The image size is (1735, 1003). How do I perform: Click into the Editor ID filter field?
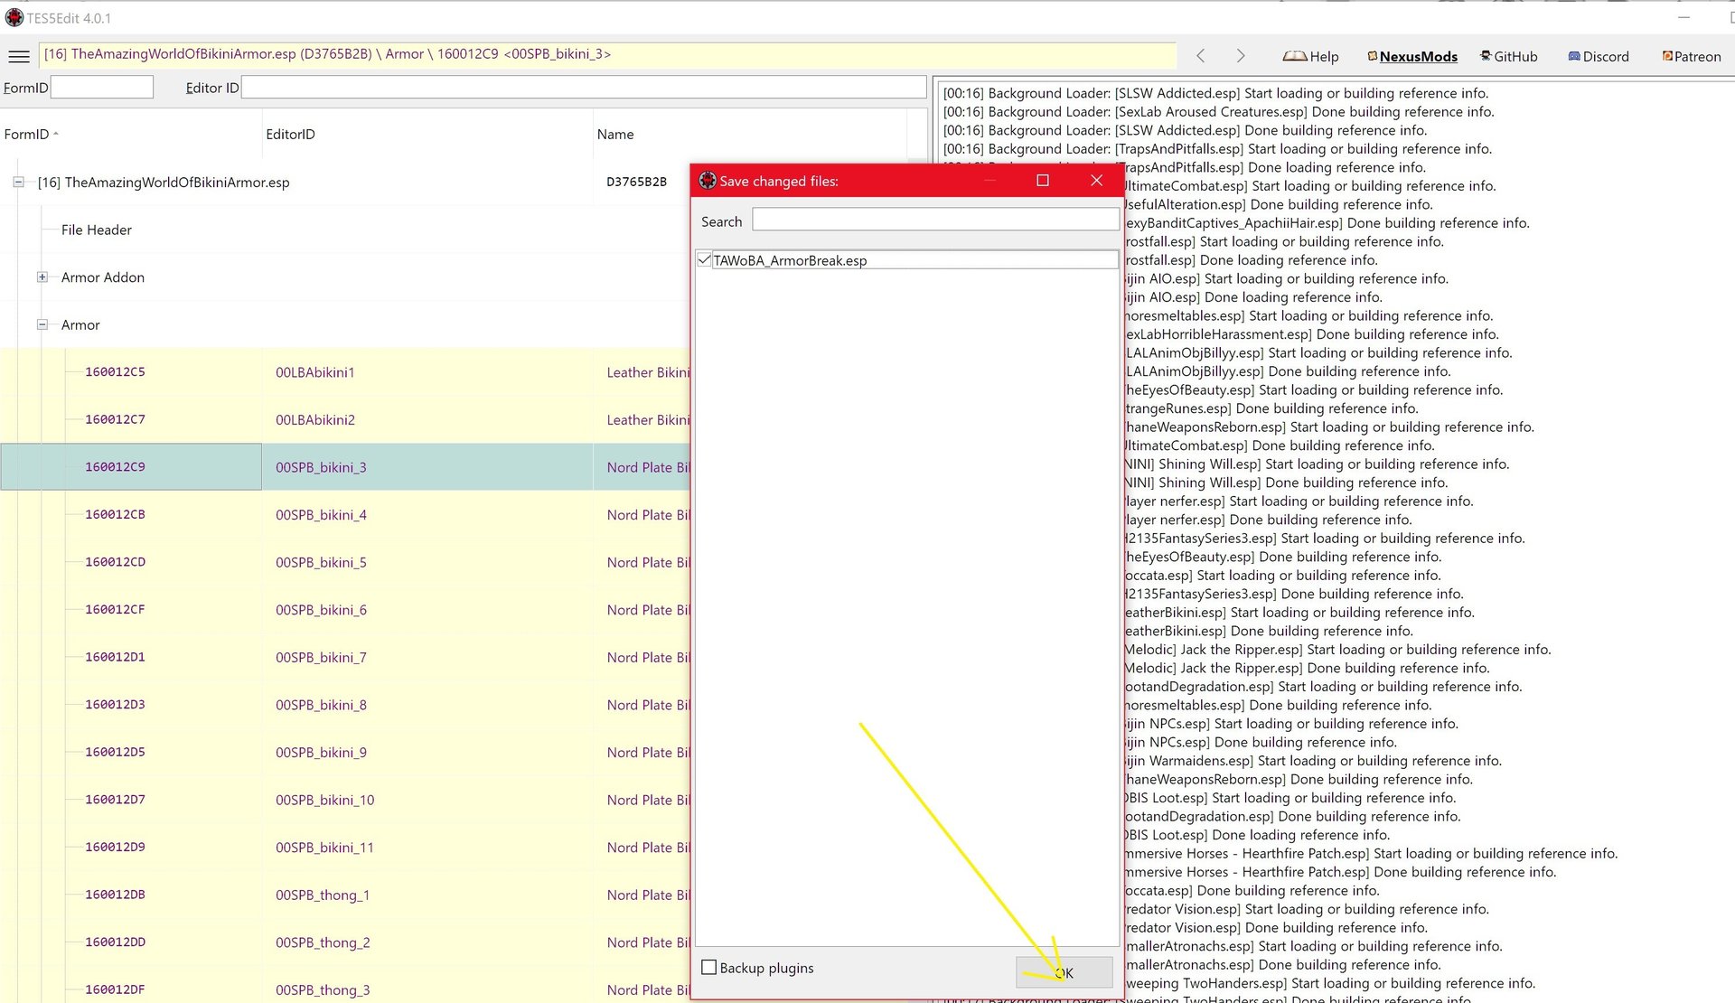[584, 88]
